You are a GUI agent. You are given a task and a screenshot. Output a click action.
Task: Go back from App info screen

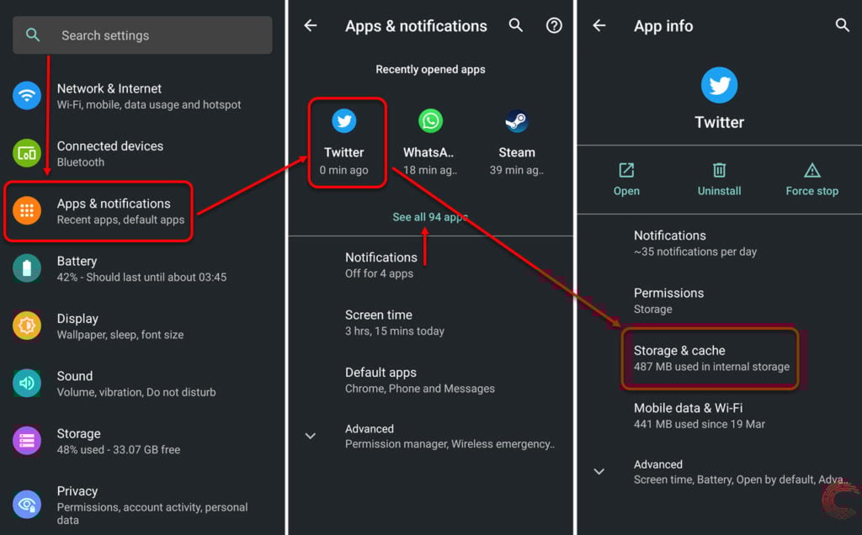point(599,25)
